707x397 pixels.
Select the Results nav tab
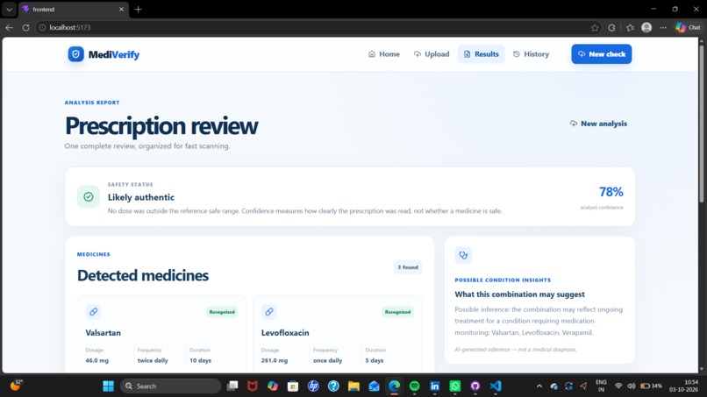[481, 54]
